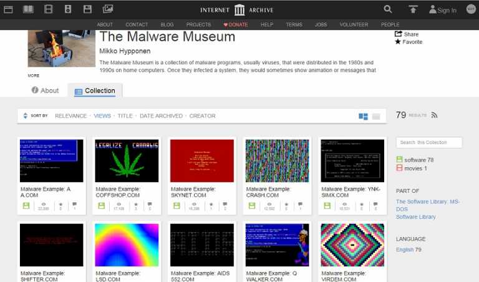The width and height of the screenshot is (479, 282).
Task: Sort by Views
Action: [102, 116]
